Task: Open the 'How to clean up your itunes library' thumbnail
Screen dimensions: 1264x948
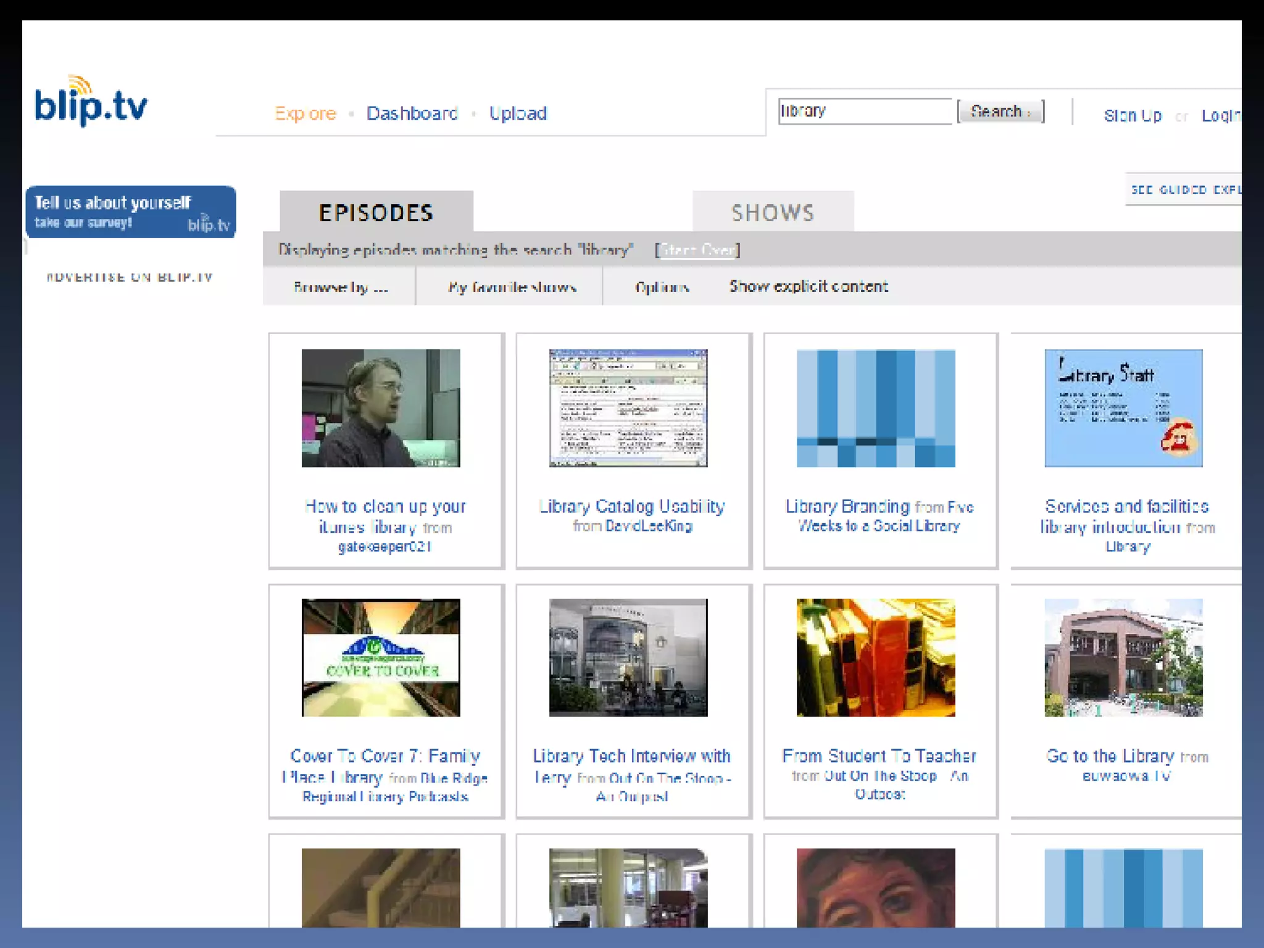Action: pos(381,408)
